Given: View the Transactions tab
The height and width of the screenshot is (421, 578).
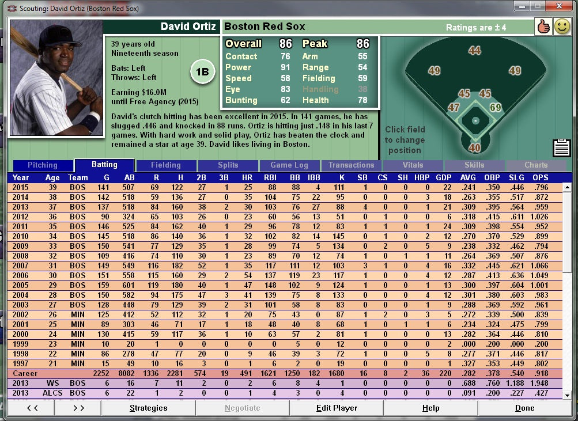Looking at the screenshot, I should 351,165.
